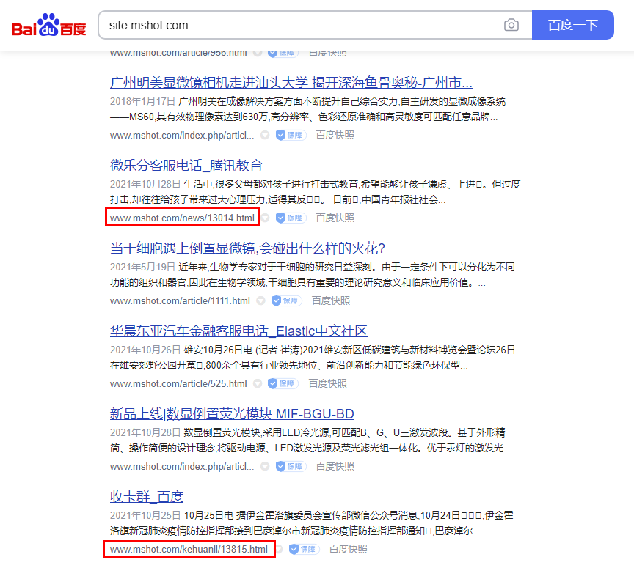Open result 微乐分客服电话_腾讯教育

[186, 165]
